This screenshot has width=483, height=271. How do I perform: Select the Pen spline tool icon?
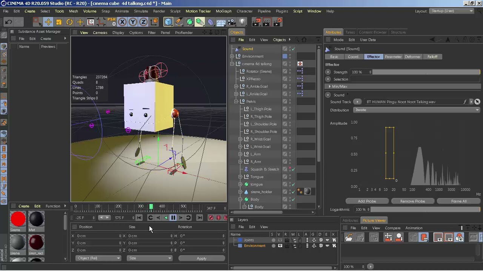[179, 22]
